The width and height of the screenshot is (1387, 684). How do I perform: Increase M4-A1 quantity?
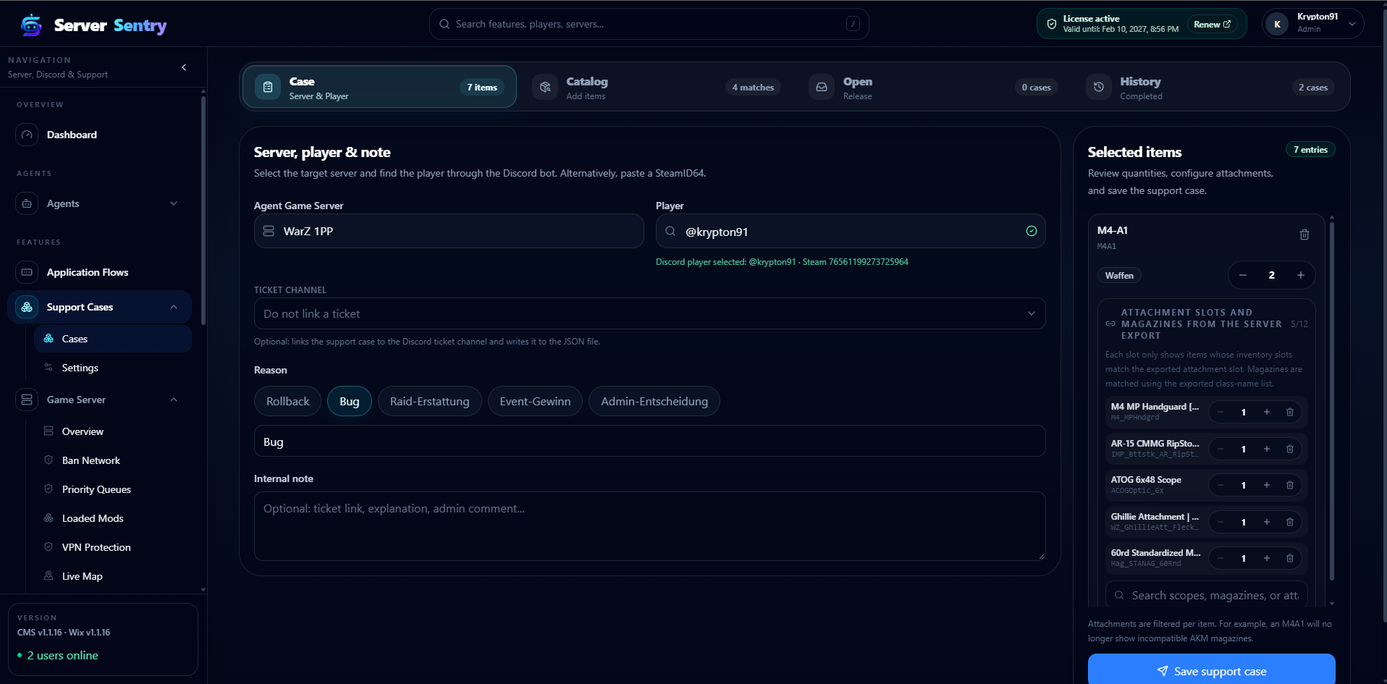click(x=1301, y=275)
